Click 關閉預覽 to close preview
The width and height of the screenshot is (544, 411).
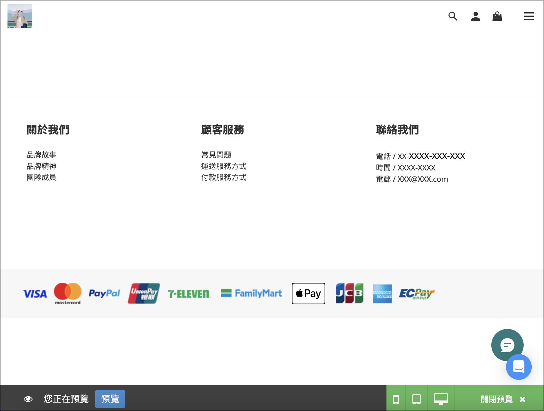pyautogui.click(x=503, y=399)
